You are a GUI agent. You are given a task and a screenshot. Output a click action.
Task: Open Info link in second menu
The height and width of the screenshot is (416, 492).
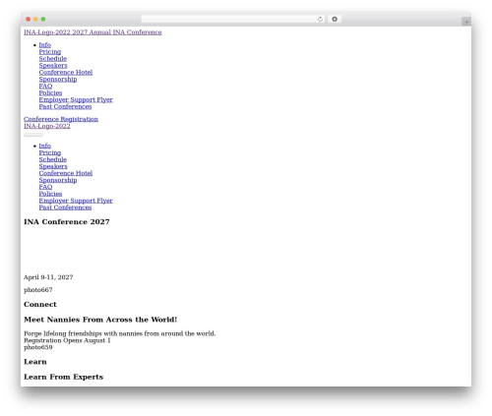(45, 146)
